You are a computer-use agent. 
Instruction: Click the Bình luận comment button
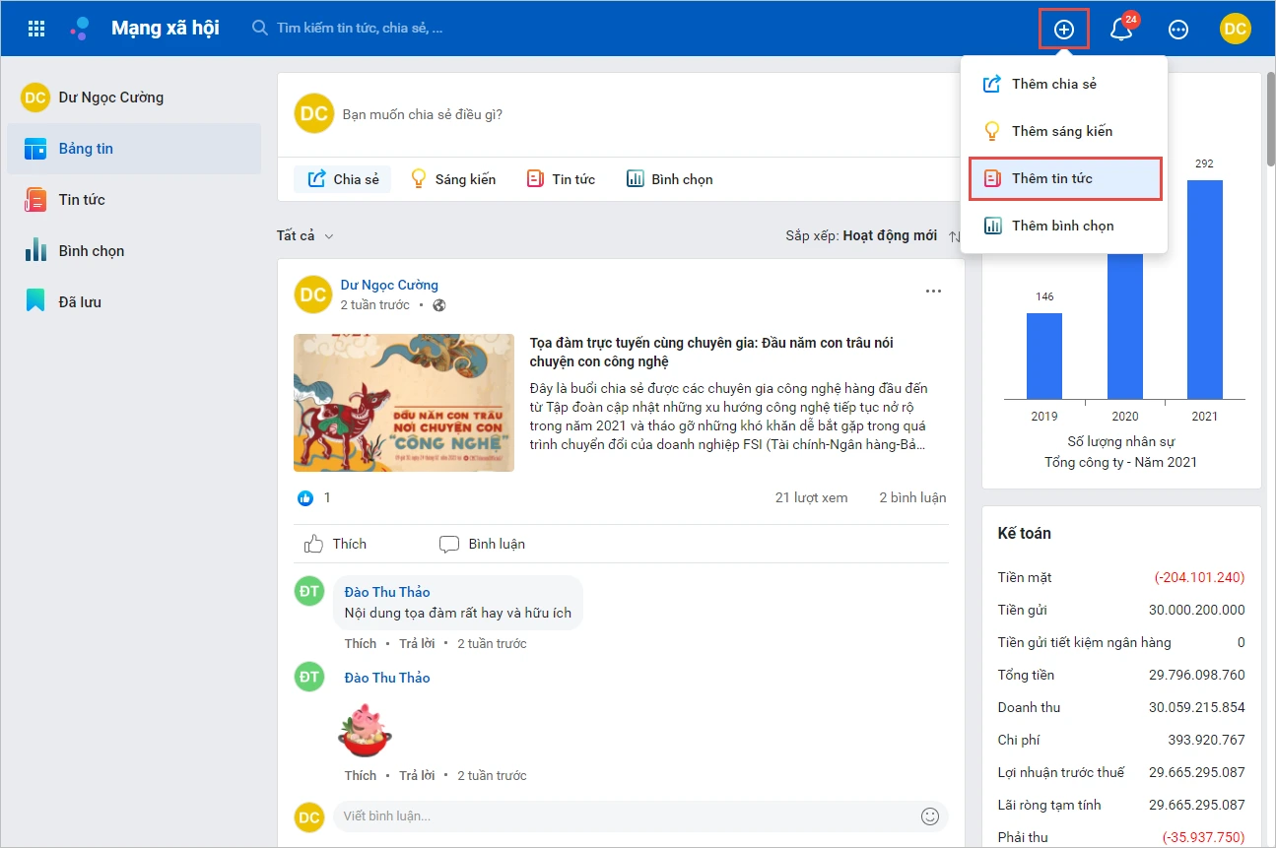click(482, 544)
